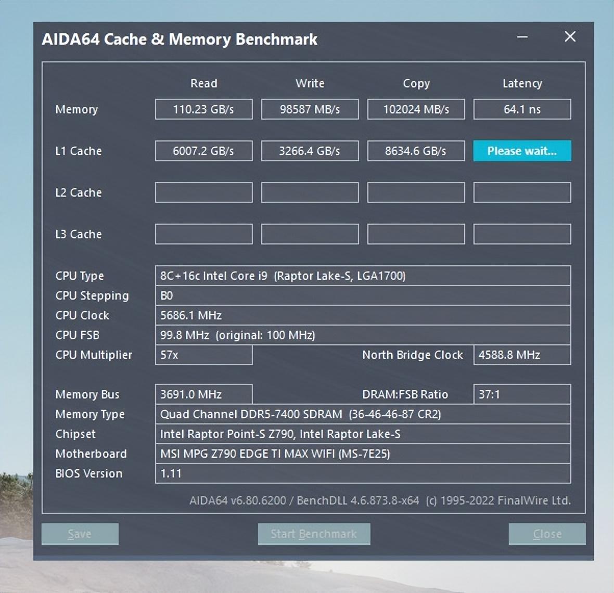The height and width of the screenshot is (593, 614).
Task: Click the CPU Multiplier label
Action: pyautogui.click(x=94, y=355)
